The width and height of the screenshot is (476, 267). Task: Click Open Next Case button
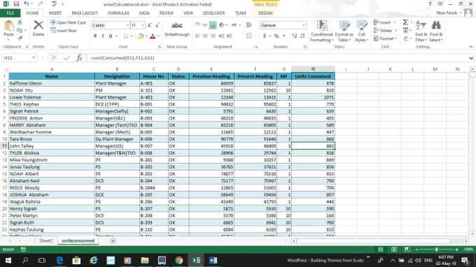click(69, 22)
